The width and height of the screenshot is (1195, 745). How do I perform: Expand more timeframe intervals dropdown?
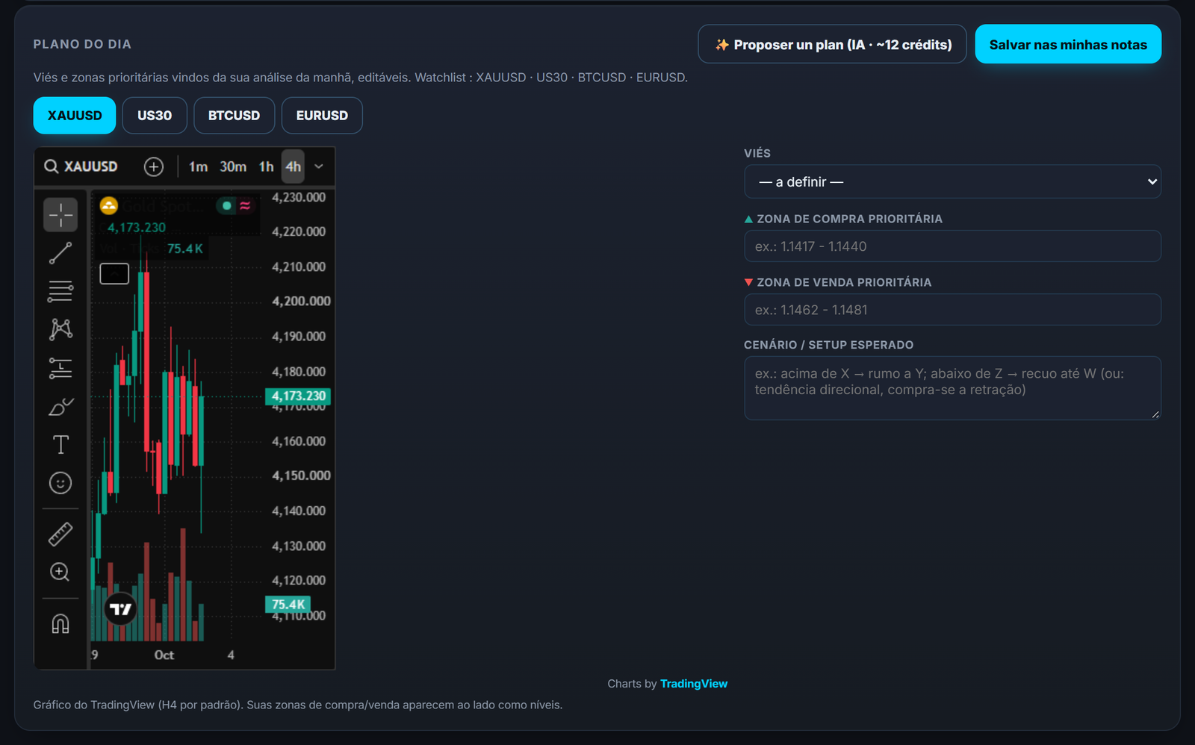(319, 166)
